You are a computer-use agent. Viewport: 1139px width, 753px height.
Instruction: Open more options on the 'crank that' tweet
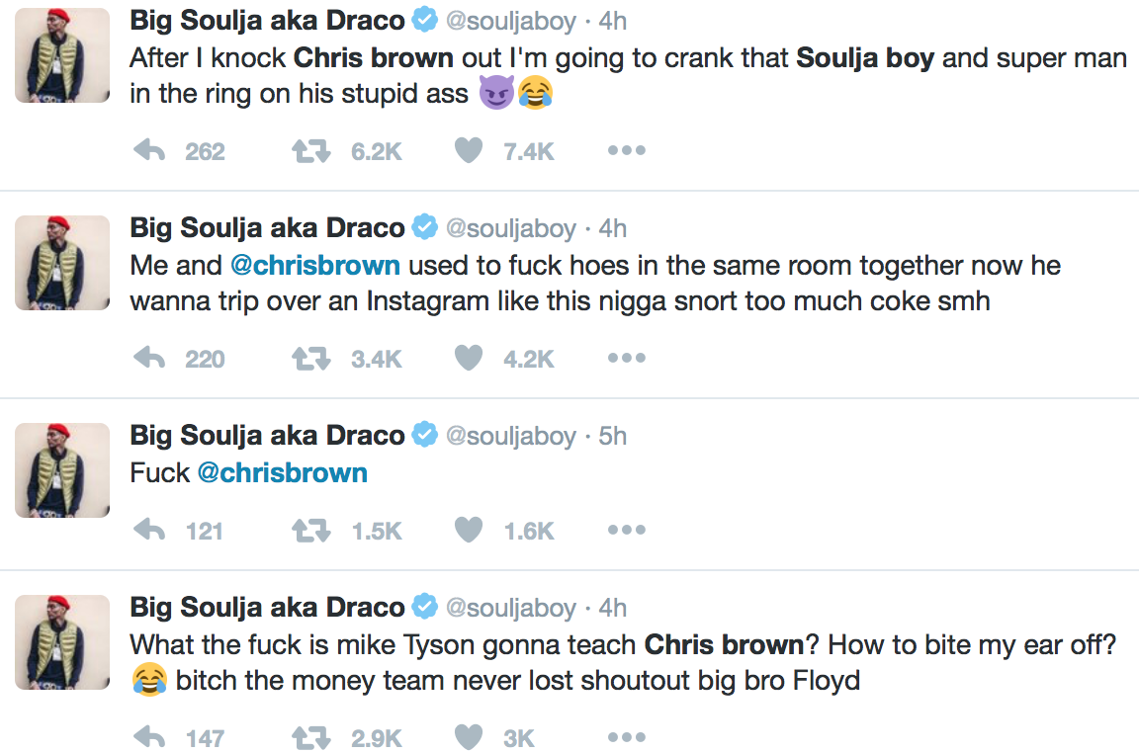point(627,151)
